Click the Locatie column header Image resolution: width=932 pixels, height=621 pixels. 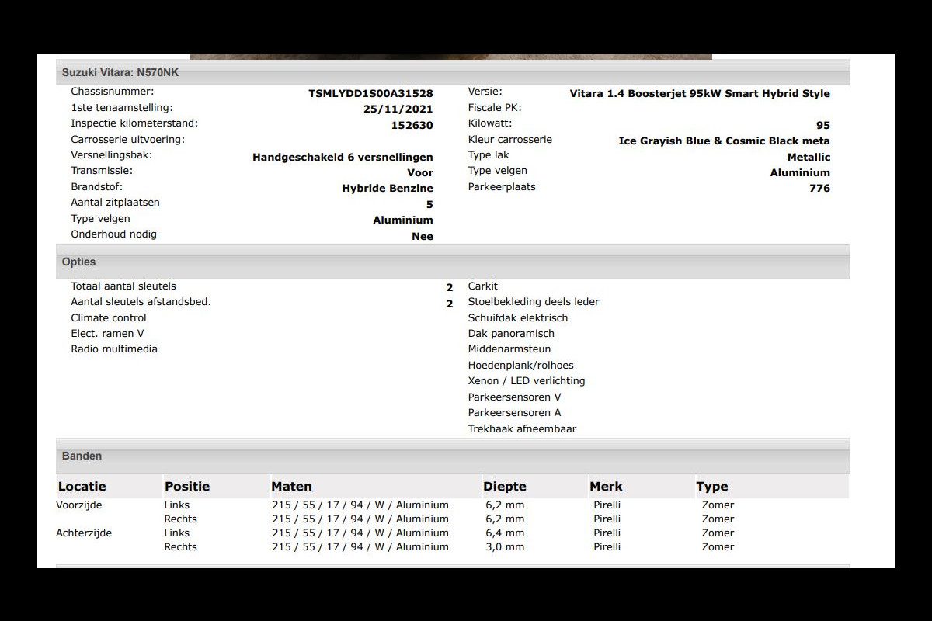tap(82, 487)
